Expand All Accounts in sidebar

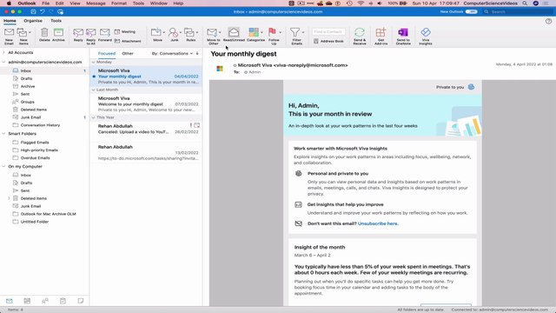click(3, 52)
